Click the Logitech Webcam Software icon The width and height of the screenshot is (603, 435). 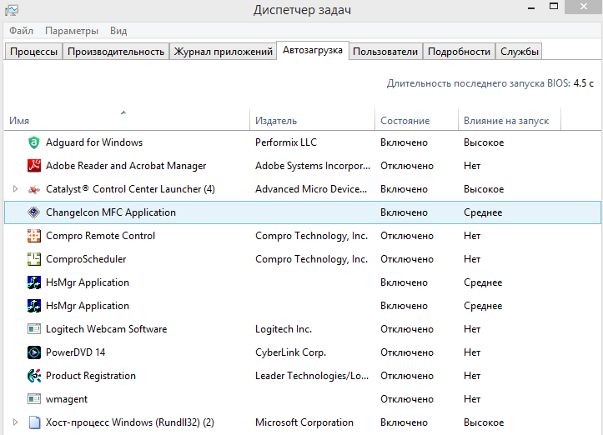pyautogui.click(x=34, y=329)
